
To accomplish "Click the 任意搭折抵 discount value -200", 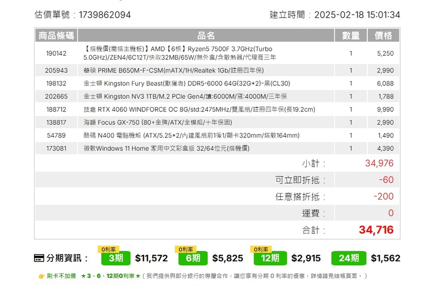I will coord(384,196).
